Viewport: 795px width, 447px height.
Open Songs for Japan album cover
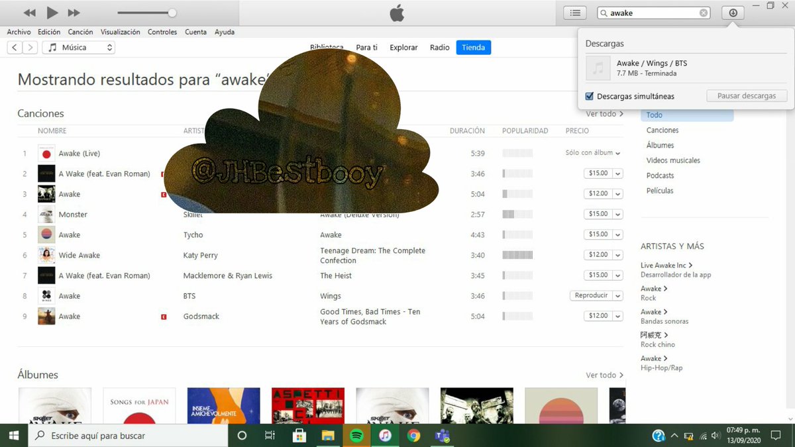pos(139,405)
